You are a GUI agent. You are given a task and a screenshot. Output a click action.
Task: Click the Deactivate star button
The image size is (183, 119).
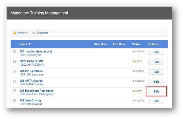pos(40,33)
